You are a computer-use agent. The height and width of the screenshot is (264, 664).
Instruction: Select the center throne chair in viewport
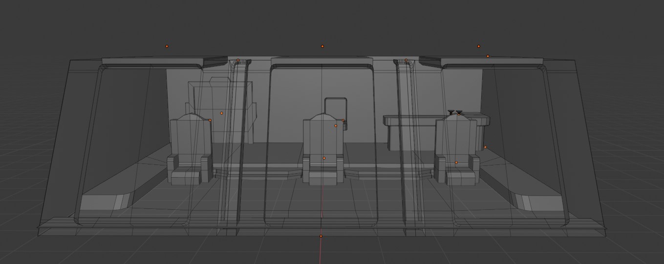323,149
